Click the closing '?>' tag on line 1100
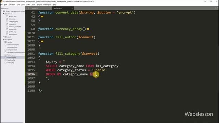 pos(40,91)
